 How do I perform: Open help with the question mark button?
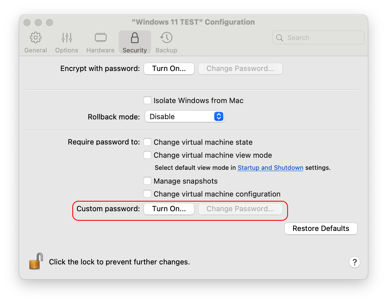point(354,262)
